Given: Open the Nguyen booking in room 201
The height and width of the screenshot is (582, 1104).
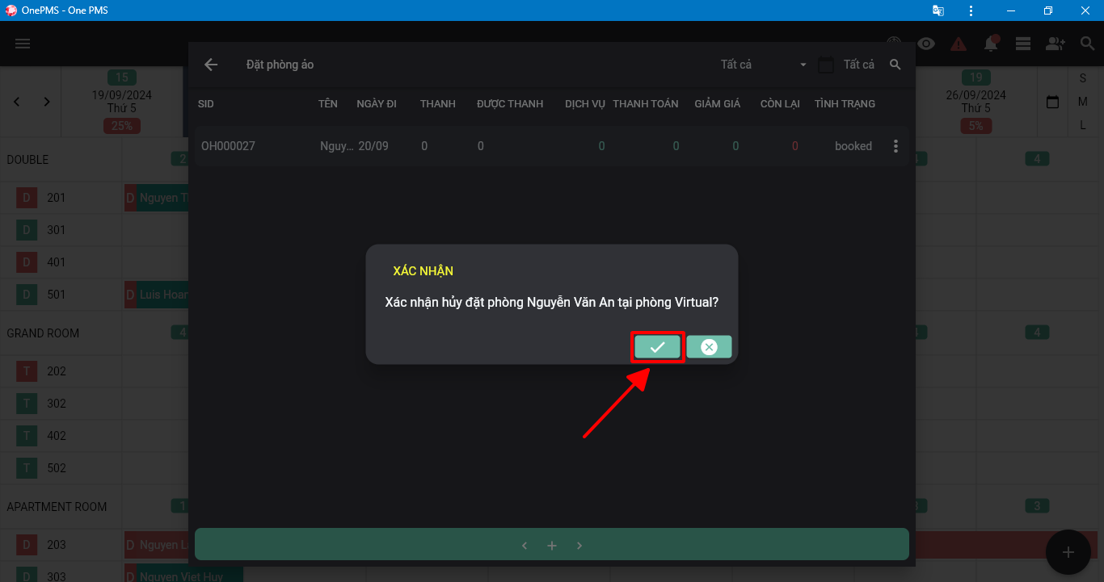Looking at the screenshot, I should (157, 198).
